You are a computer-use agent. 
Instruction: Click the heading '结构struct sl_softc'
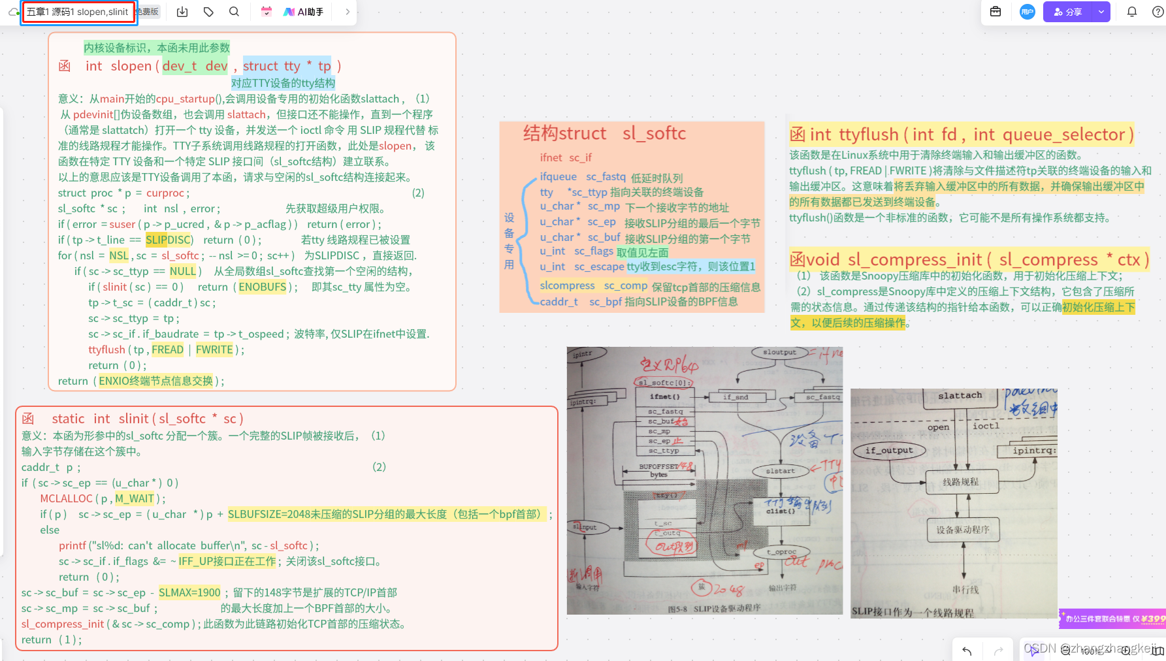(x=604, y=134)
